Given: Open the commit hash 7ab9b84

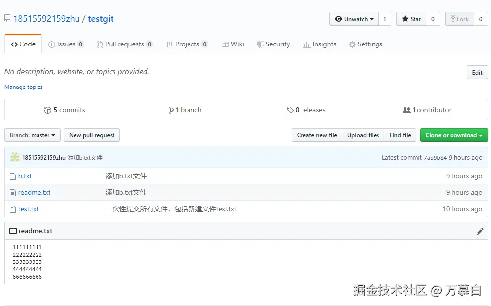Looking at the screenshot, I should tap(435, 158).
